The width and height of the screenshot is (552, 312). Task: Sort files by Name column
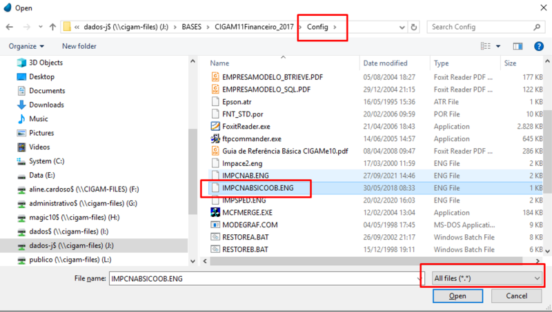pyautogui.click(x=219, y=63)
